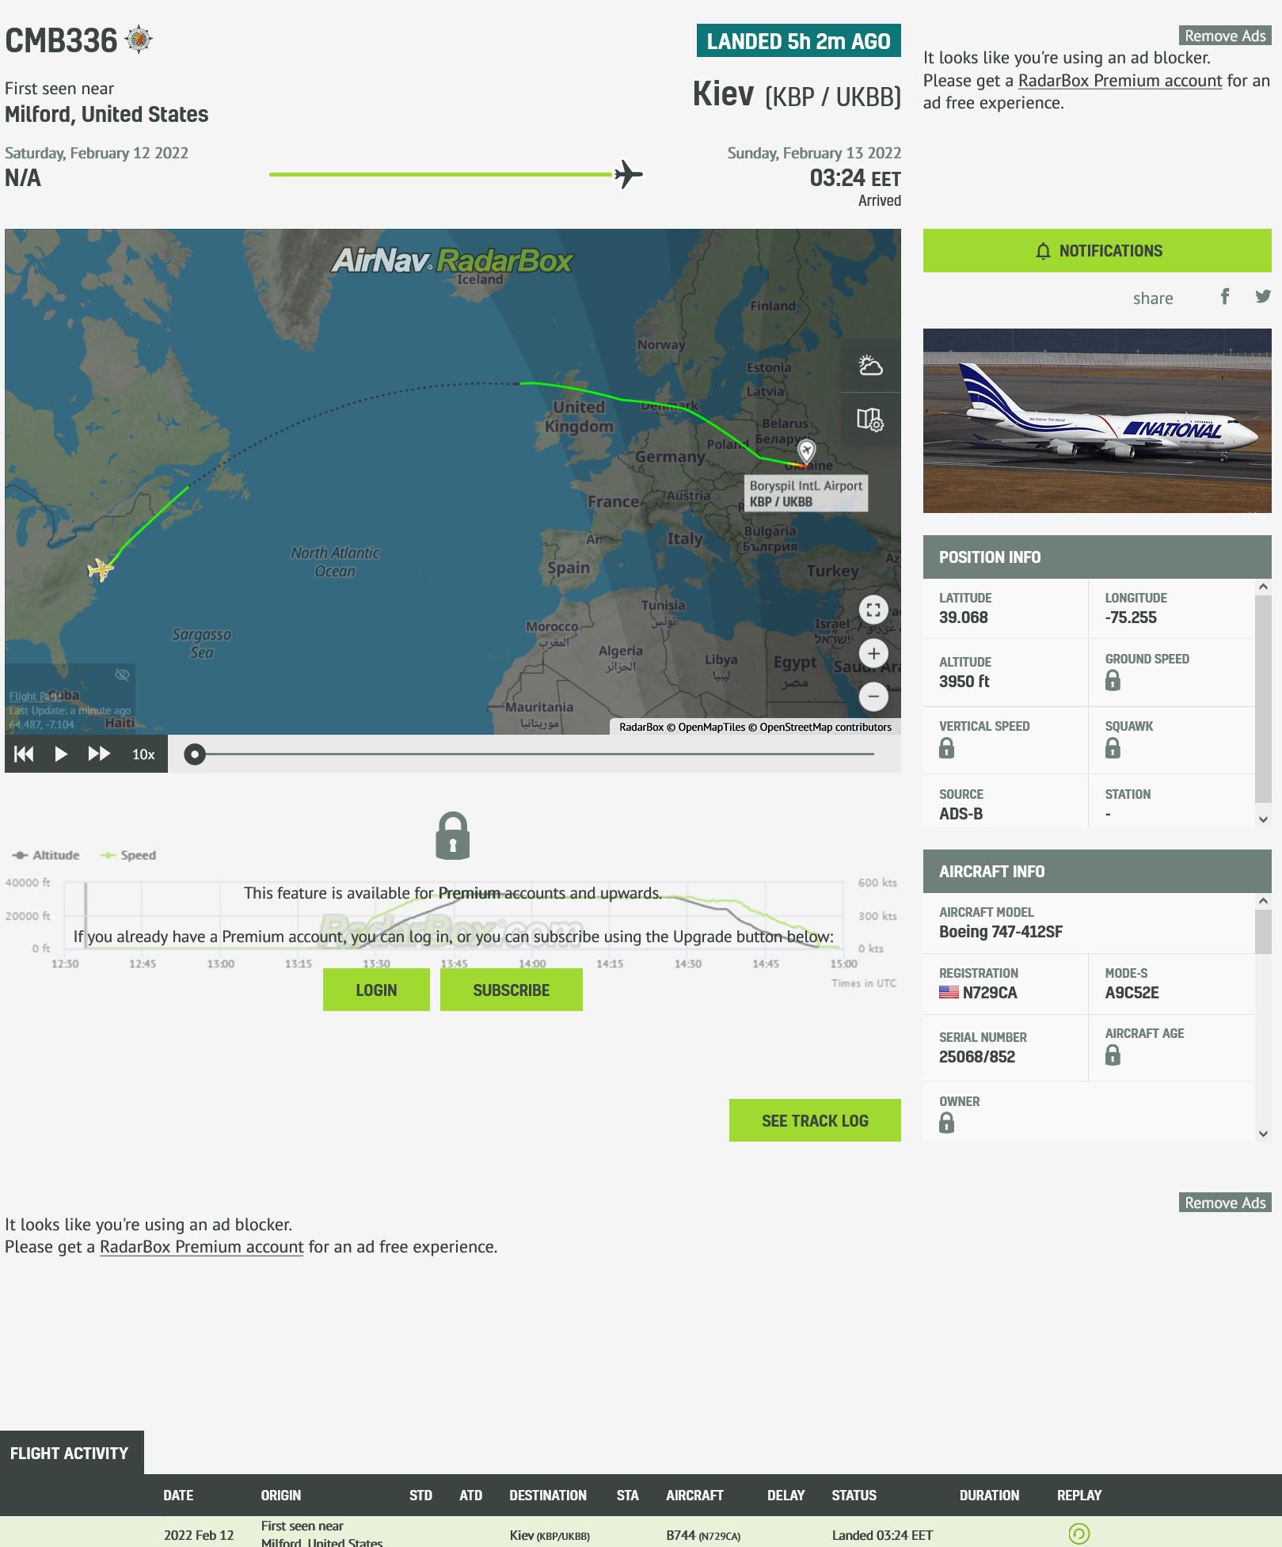Select the Flight Activity tab
This screenshot has width=1282, height=1547.
coord(70,1453)
